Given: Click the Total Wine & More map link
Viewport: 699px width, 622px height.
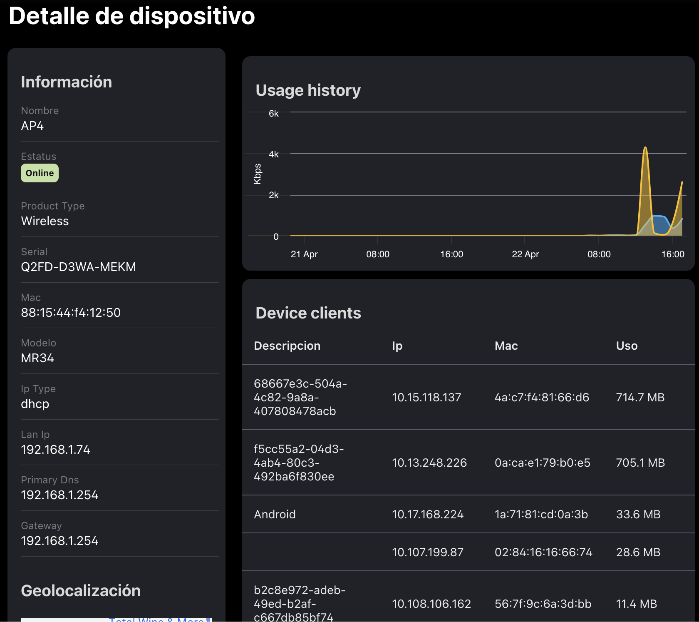Looking at the screenshot, I should pos(156,619).
